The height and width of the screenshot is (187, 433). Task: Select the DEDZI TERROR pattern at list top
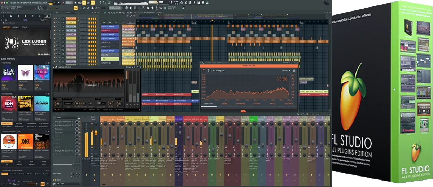tap(110, 27)
